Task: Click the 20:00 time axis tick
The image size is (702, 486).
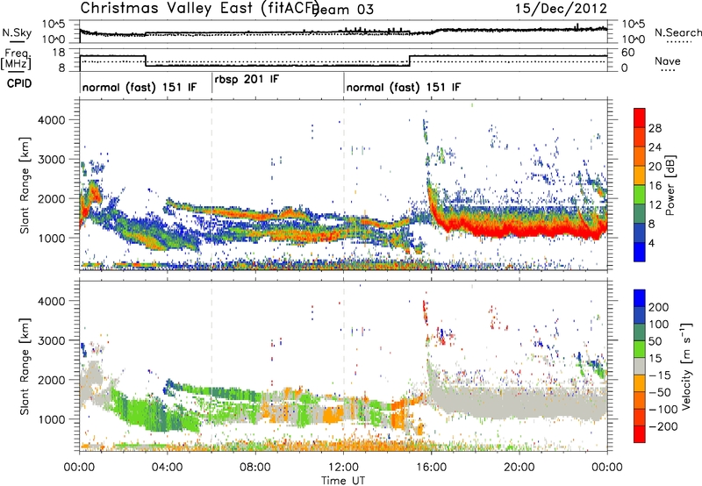Action: point(519,468)
